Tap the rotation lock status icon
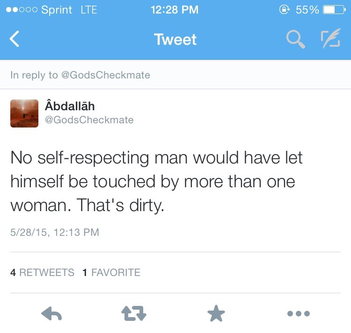 [284, 10]
